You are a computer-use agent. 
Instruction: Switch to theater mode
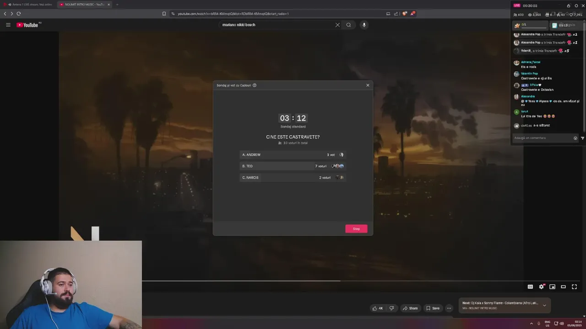point(563,287)
